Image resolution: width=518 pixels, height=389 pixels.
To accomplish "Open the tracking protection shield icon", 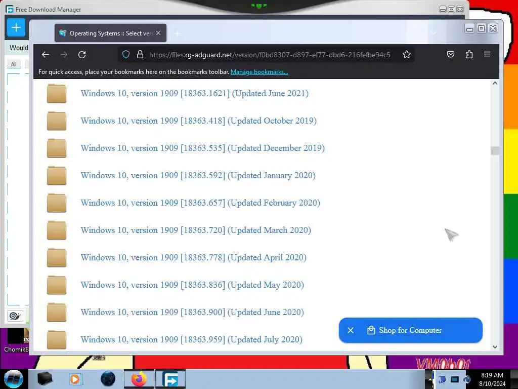I will 126,55.
